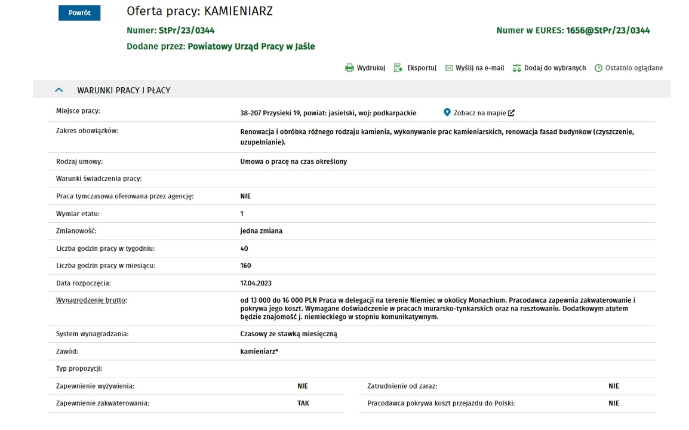Image resolution: width=689 pixels, height=430 pixels.
Task: Collapse section using the chevron arrow
Action: point(59,90)
